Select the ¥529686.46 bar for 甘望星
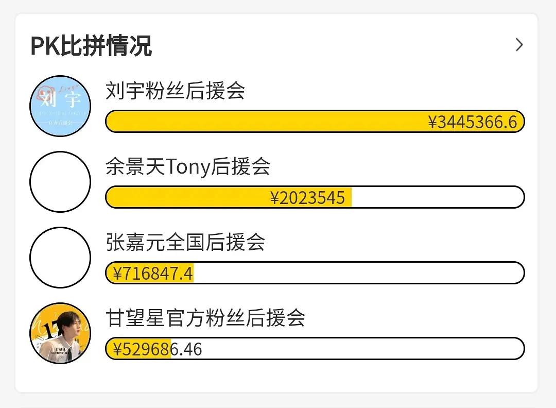This screenshot has height=408, width=556. [315, 349]
